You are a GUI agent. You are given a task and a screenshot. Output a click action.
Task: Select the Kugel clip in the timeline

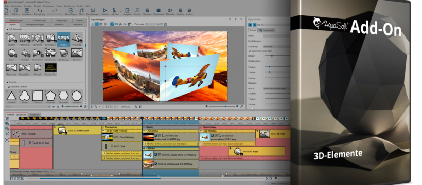pyautogui.click(x=257, y=151)
